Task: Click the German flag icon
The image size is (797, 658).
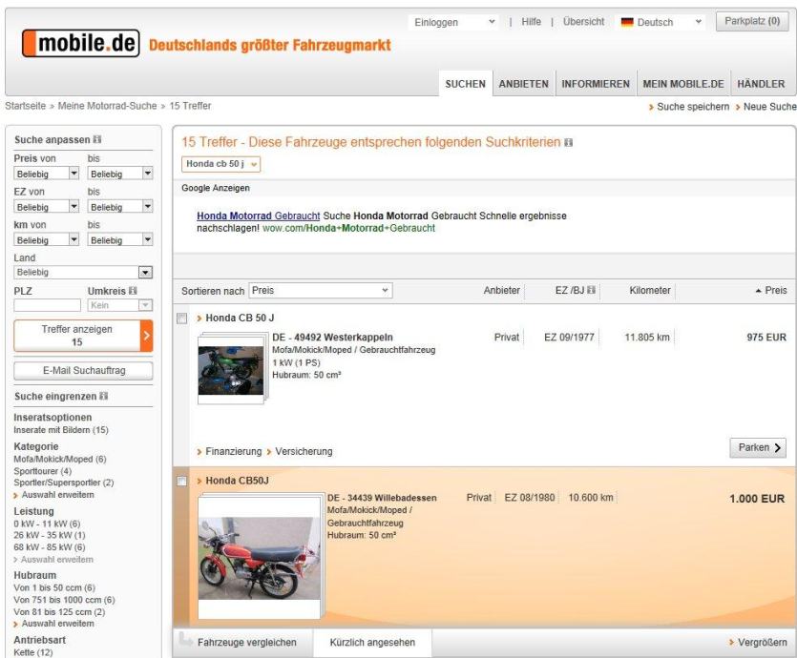Action: (x=627, y=22)
